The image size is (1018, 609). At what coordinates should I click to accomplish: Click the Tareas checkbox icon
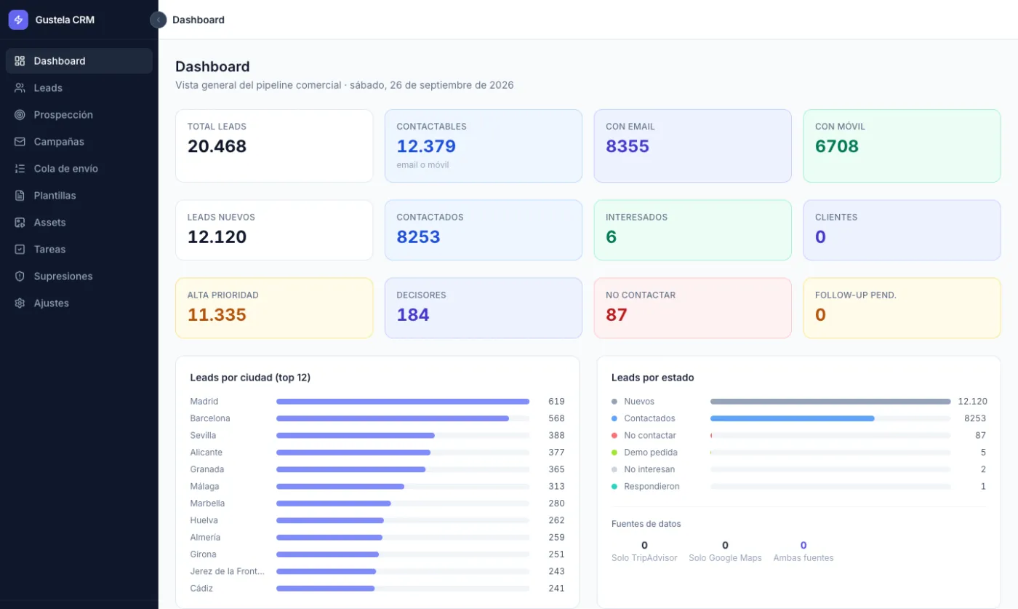20,250
